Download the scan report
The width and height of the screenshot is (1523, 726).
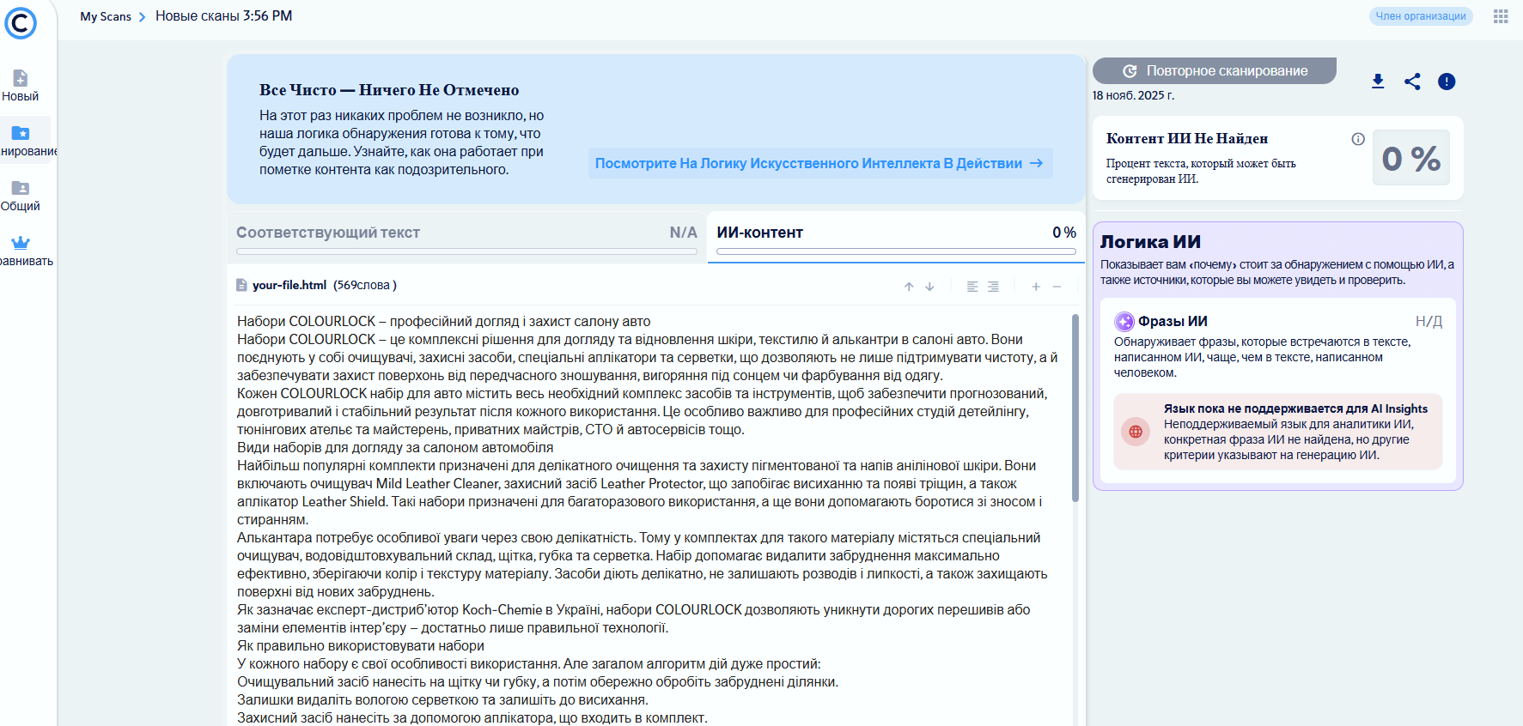[x=1378, y=82]
